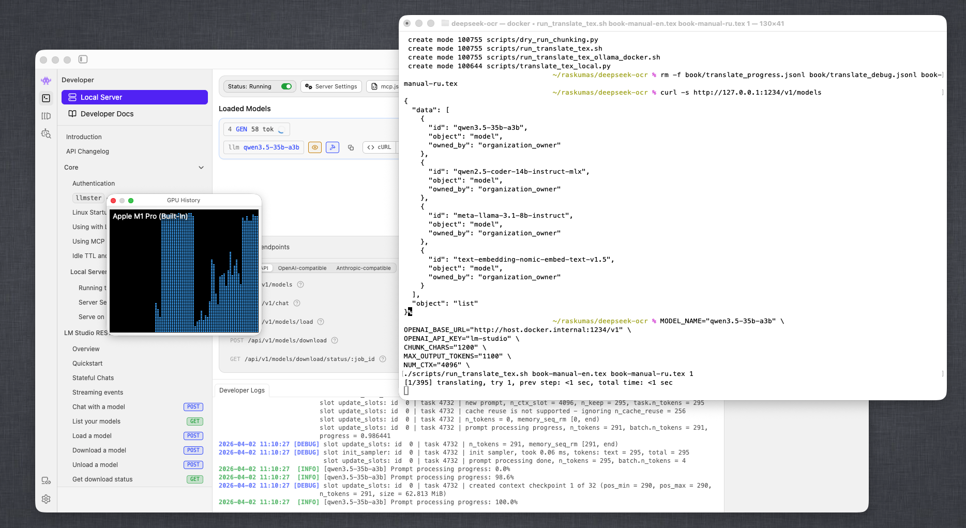The height and width of the screenshot is (528, 966).
Task: Open the model Discover search icon
Action: point(46,134)
